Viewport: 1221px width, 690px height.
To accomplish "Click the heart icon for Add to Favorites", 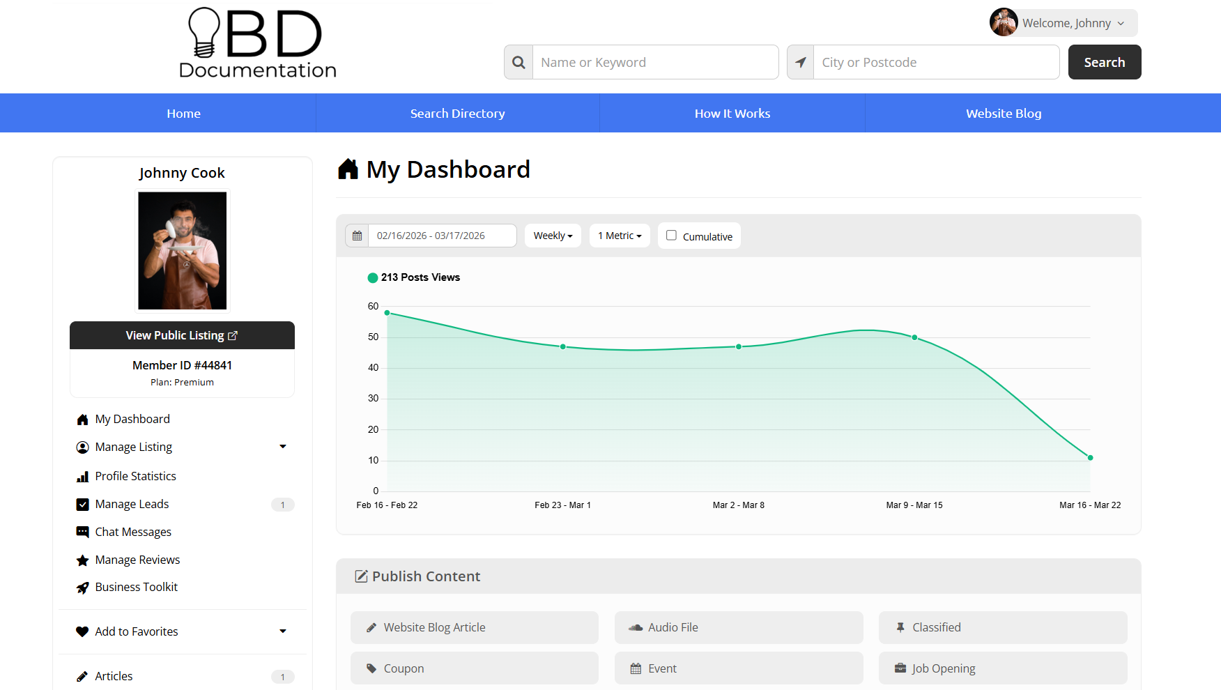I will [82, 631].
